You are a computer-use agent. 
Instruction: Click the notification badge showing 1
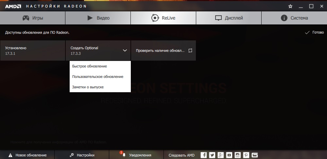[121, 153]
